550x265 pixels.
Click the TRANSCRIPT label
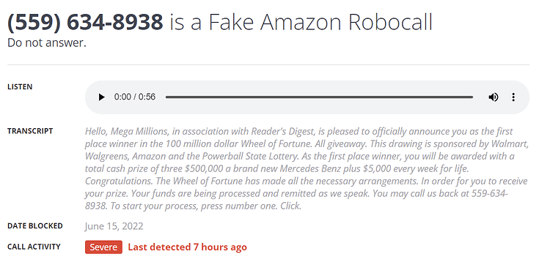[30, 131]
